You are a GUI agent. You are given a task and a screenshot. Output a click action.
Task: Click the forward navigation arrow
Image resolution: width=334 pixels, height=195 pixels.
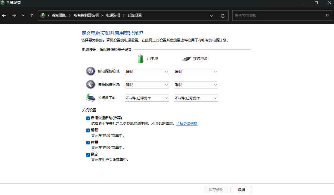click(14, 15)
